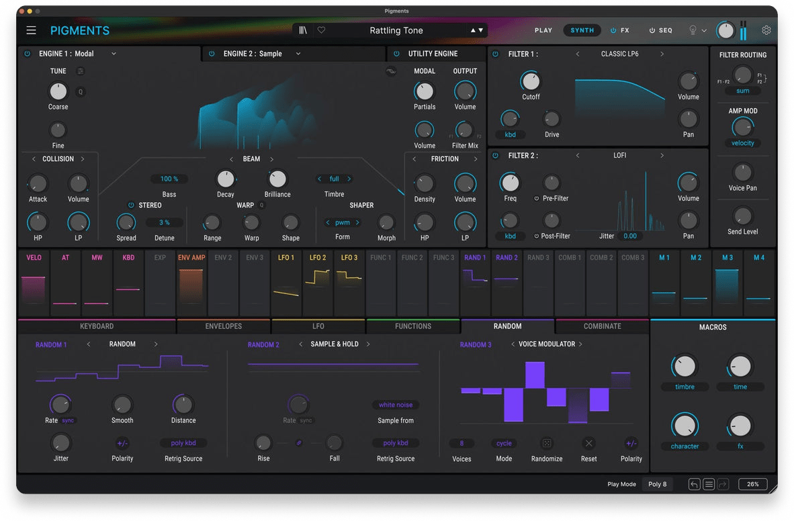Click the undo arrow in bottom bar

695,484
